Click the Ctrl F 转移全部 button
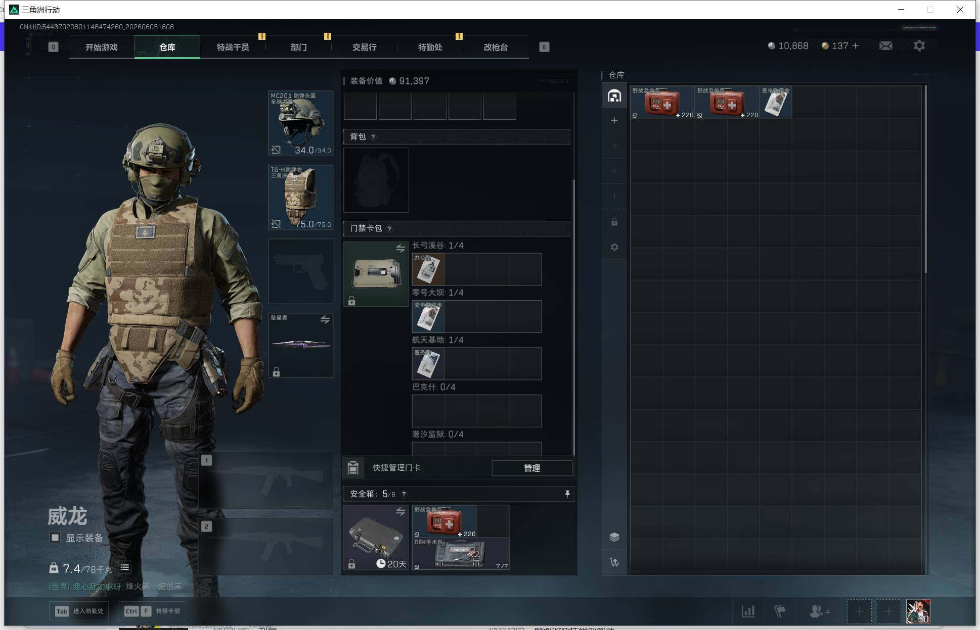Screen dimensions: 980x630 [x=152, y=611]
